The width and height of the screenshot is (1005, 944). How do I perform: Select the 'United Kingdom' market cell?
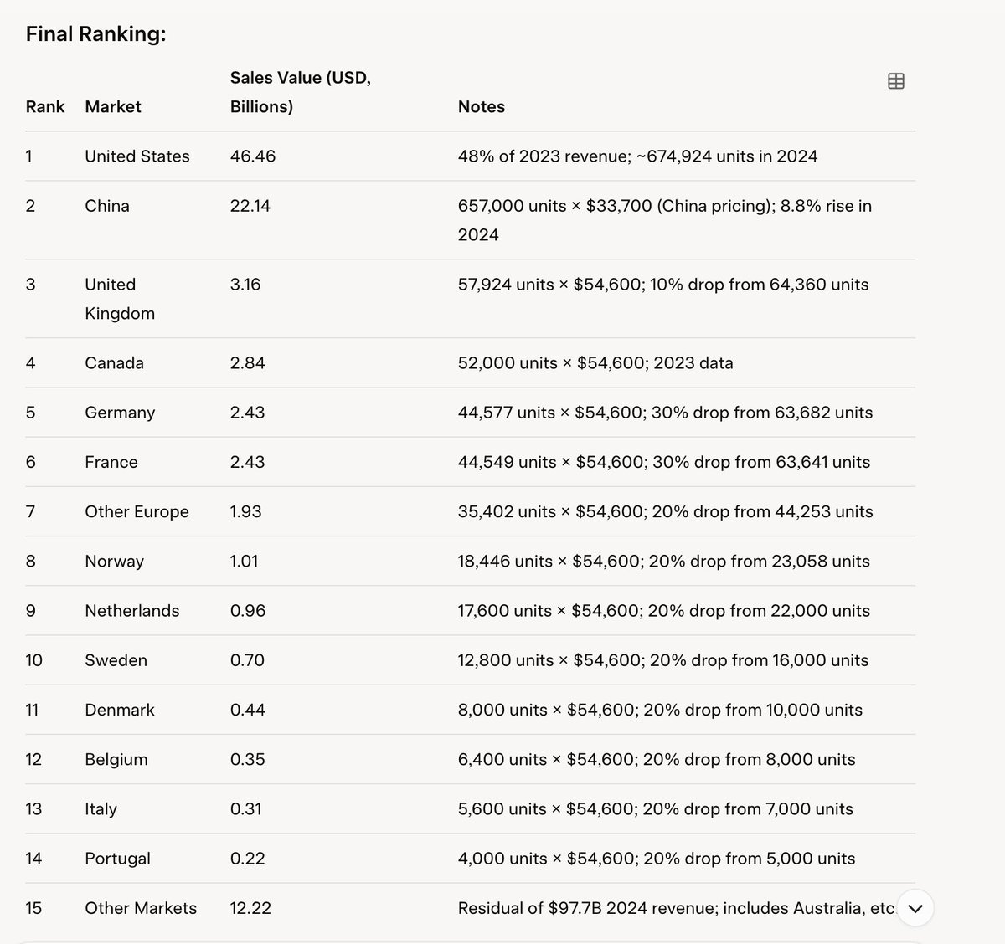click(120, 299)
